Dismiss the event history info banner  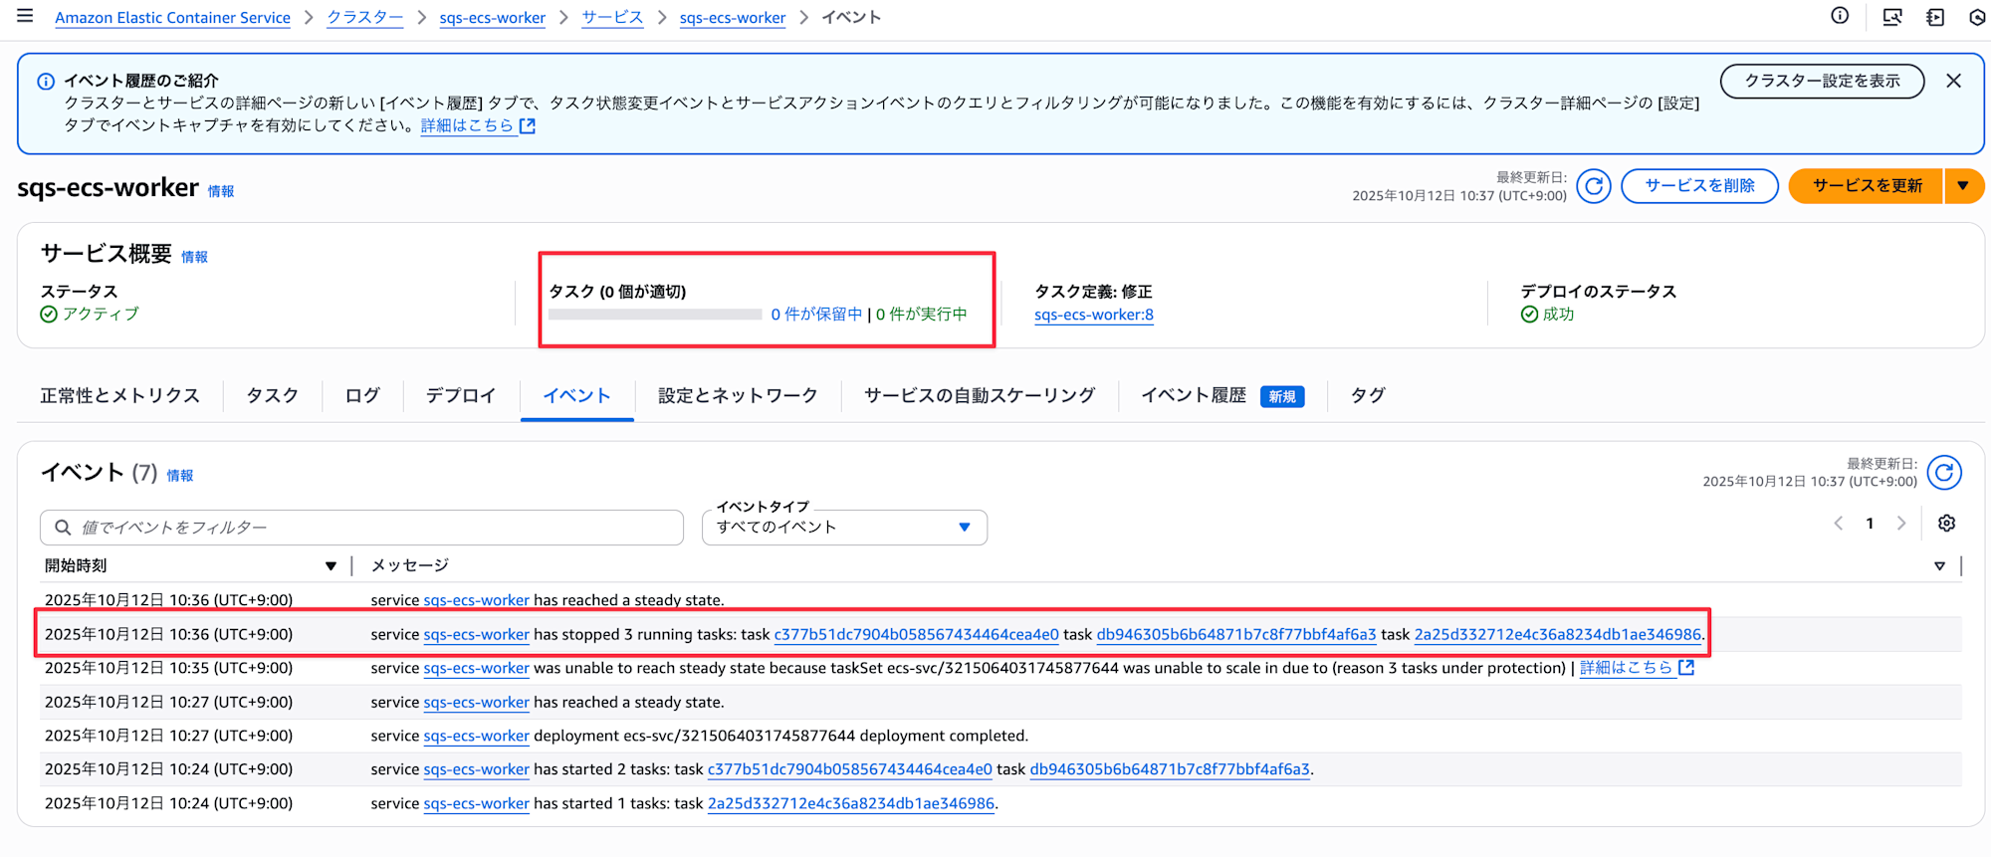[x=1953, y=82]
